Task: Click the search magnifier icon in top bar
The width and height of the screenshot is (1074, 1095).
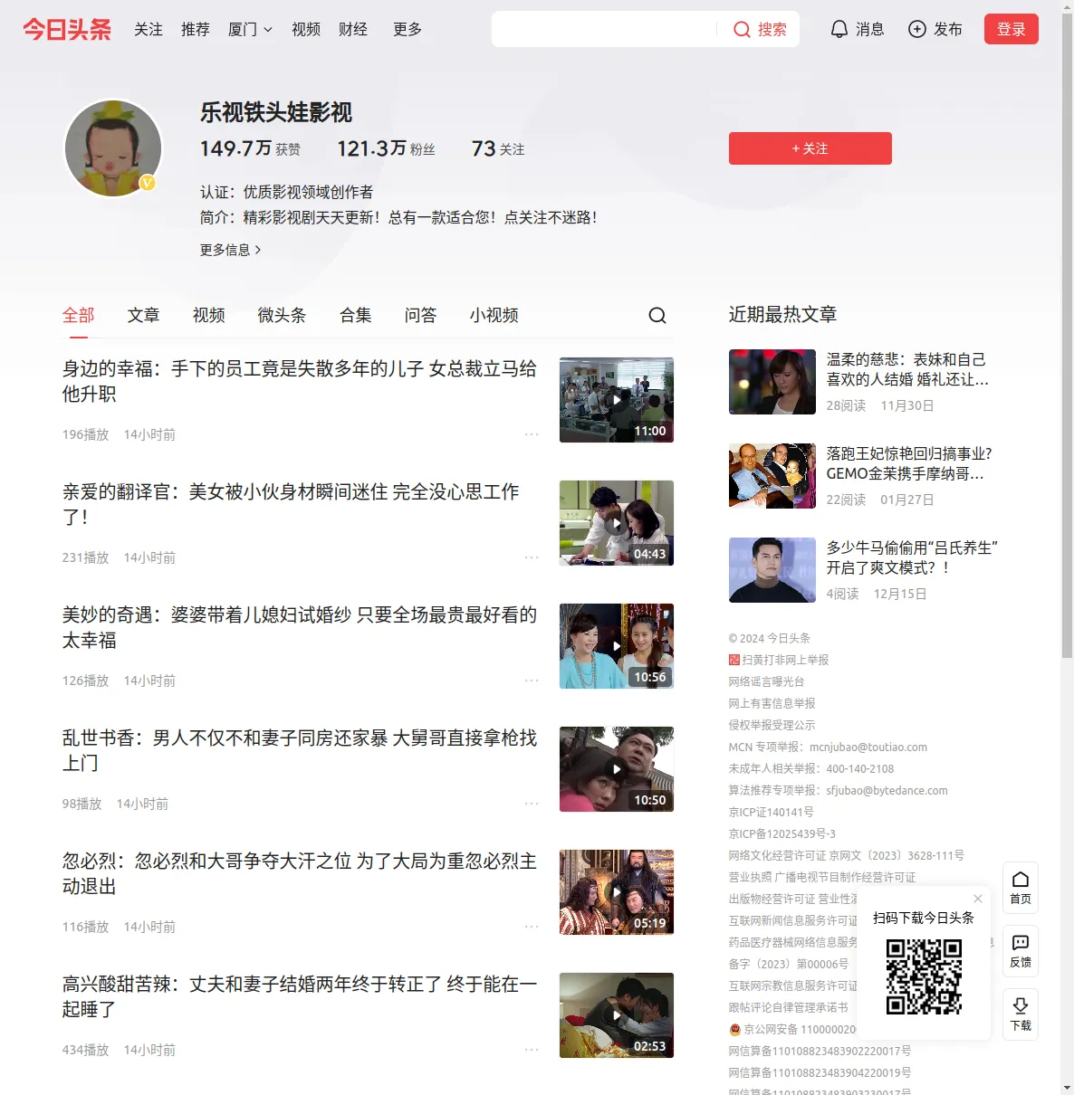Action: point(742,29)
